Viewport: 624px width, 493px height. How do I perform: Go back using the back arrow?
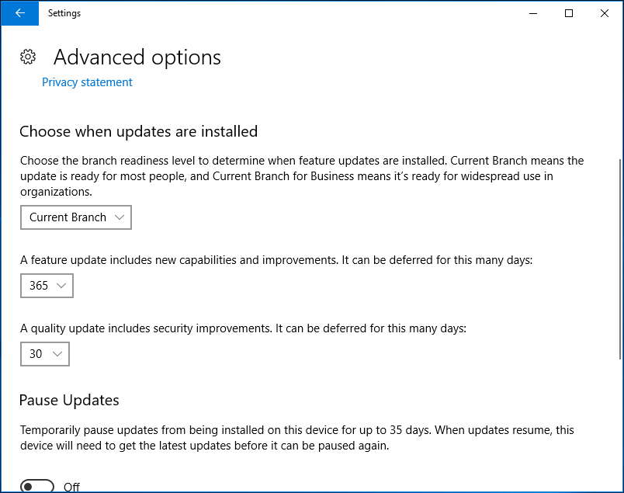pyautogui.click(x=19, y=13)
